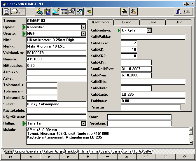Click the Sulje close button
196x161 pixels.
[x=183, y=11]
